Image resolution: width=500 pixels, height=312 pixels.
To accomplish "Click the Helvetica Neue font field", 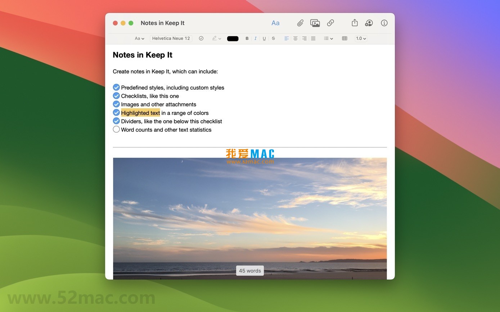I will click(x=171, y=38).
